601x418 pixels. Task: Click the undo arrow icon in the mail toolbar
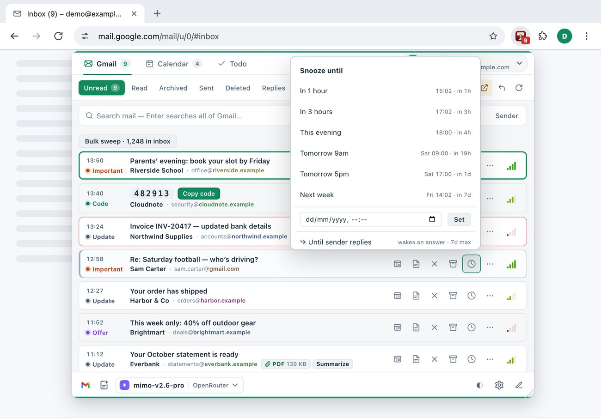pyautogui.click(x=502, y=88)
